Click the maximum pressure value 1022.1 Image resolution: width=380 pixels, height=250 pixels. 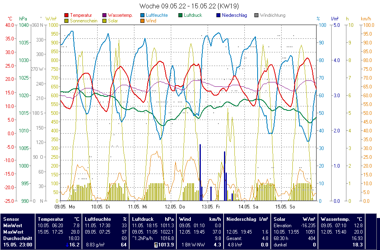167,232
